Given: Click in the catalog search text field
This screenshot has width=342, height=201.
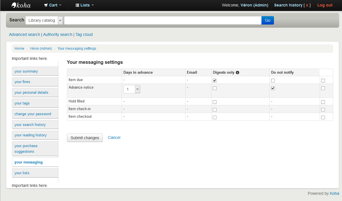Looking at the screenshot, I should (163, 20).
